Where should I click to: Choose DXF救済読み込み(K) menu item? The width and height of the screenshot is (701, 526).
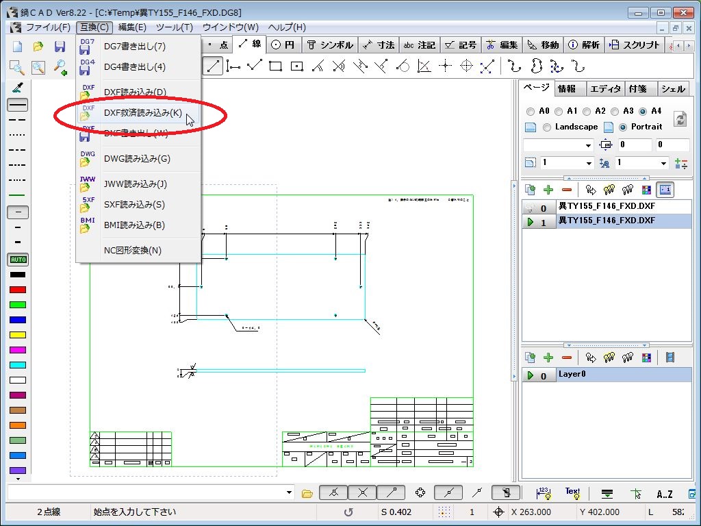[138, 113]
